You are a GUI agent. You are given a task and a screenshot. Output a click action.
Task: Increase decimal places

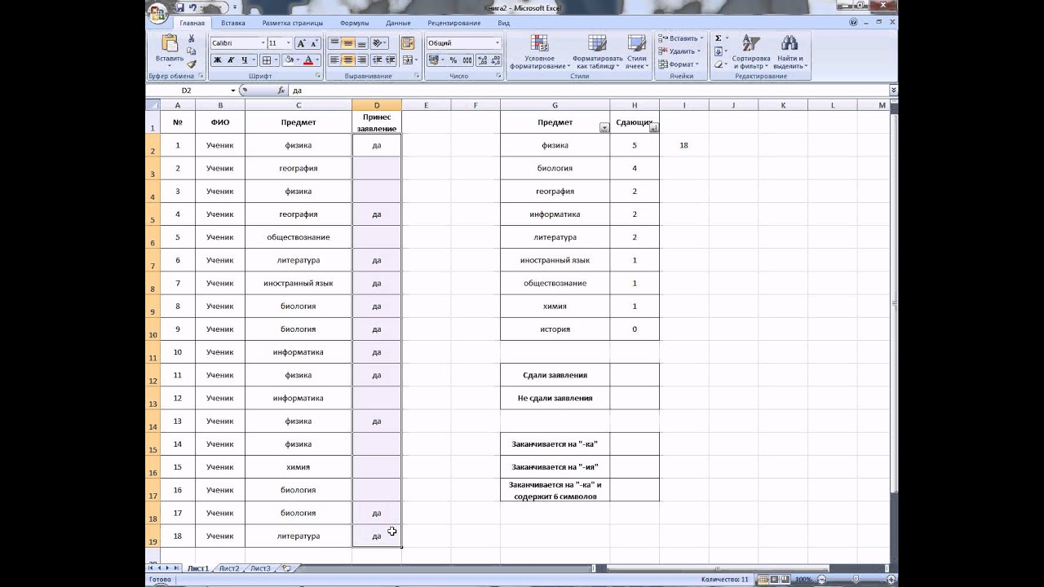[482, 60]
